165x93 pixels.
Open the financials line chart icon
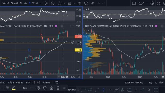click(79, 3)
